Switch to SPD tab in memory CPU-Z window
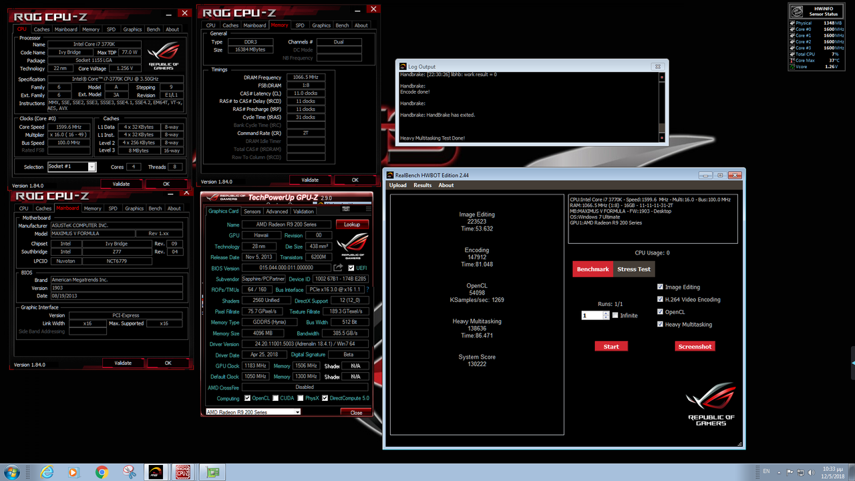The image size is (855, 481). pos(300,25)
